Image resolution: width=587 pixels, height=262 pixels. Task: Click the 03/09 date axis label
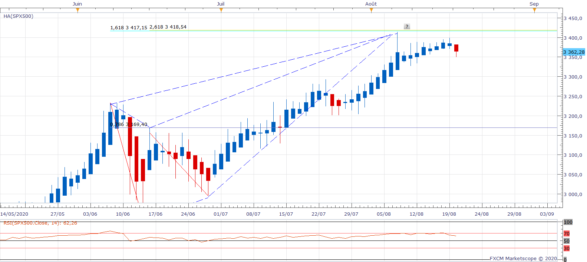(547, 214)
